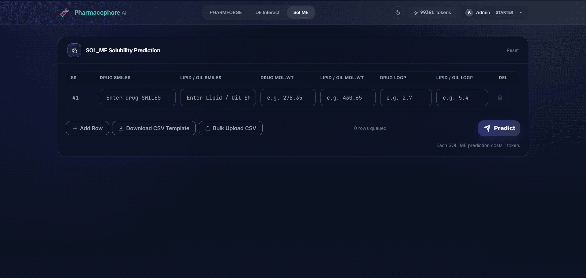Toggle dark mode using the moon icon
This screenshot has height=278, width=586.
pyautogui.click(x=398, y=13)
